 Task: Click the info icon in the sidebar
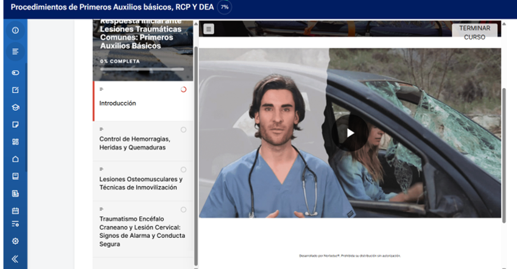point(15,30)
